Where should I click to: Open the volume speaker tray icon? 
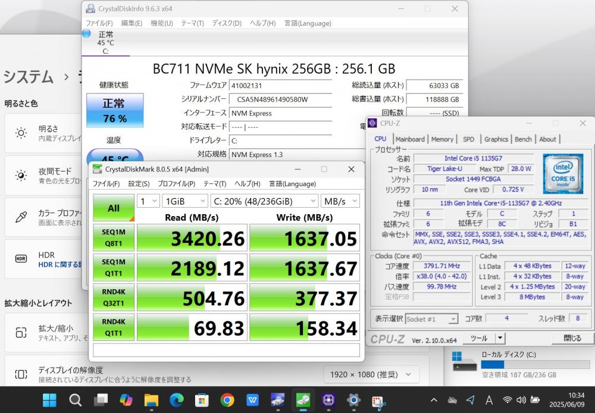click(521, 400)
